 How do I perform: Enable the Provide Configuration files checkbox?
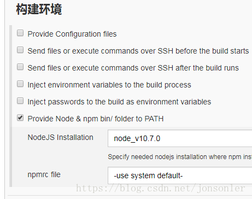20,33
